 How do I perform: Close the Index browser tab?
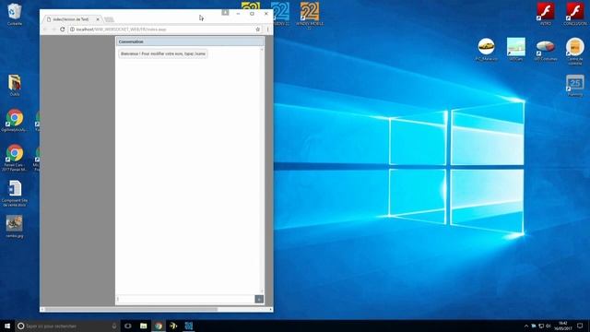point(98,19)
